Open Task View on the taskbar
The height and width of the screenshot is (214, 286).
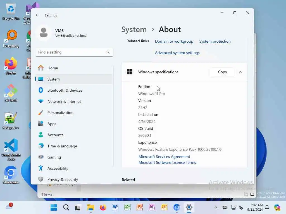pyautogui.click(x=78, y=207)
